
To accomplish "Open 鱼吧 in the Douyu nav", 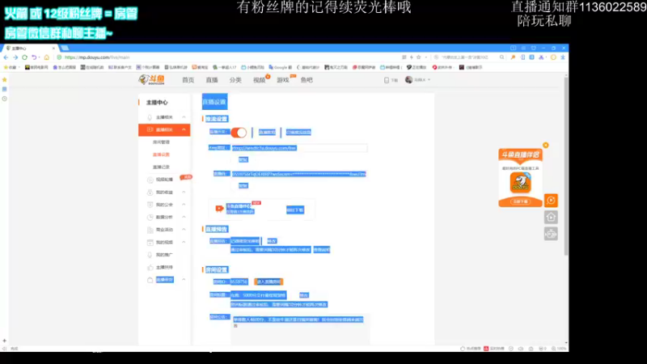I will point(307,80).
